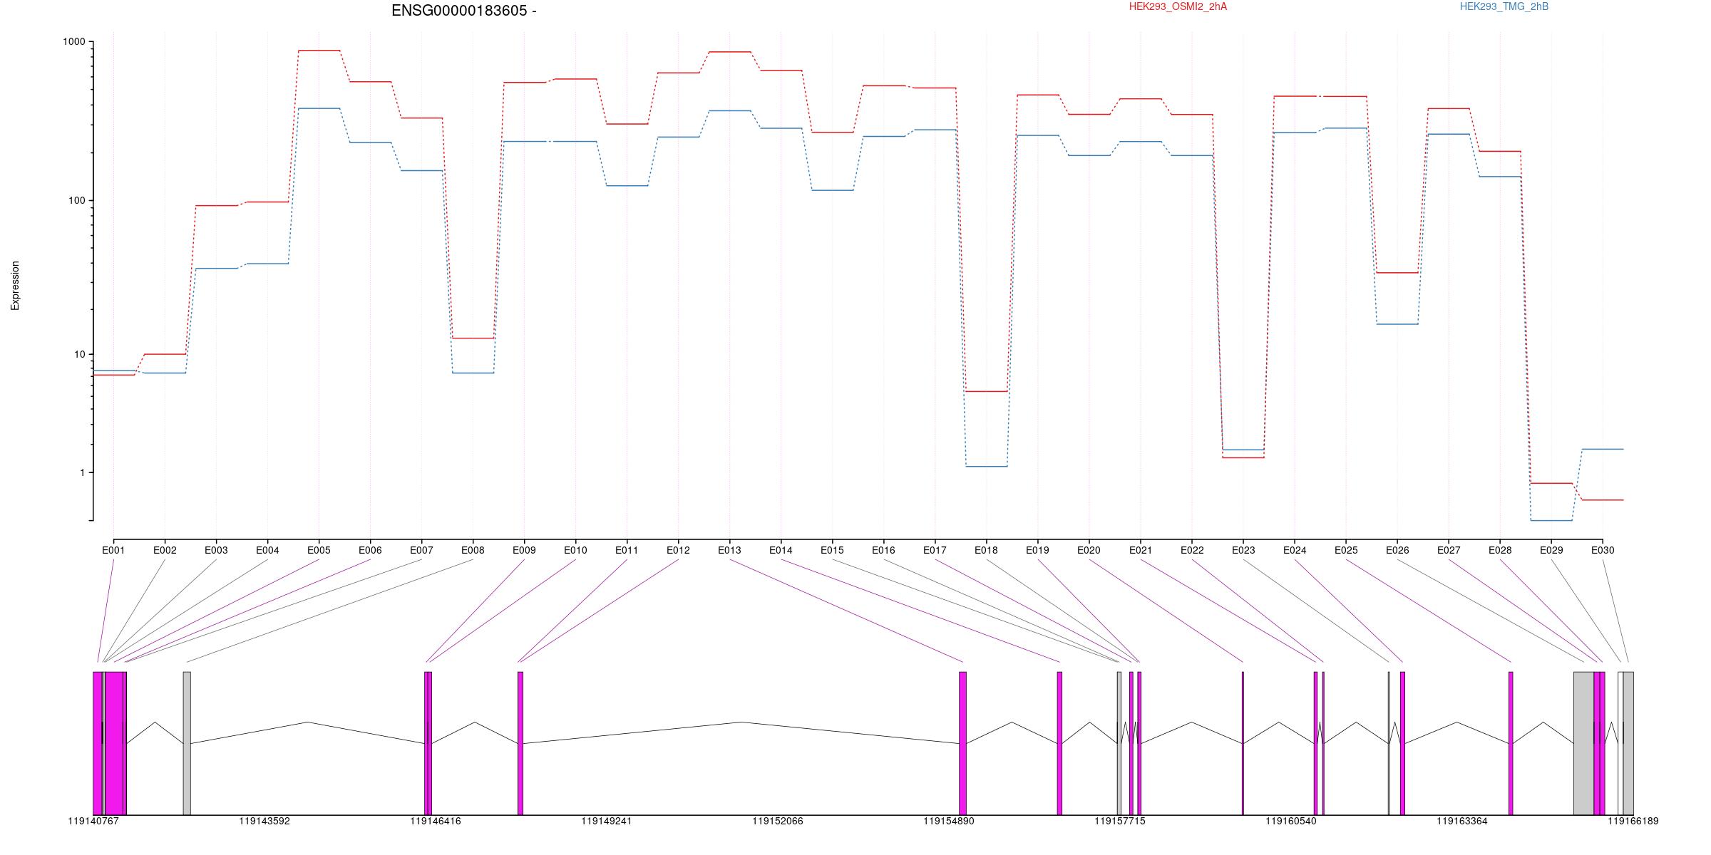The image size is (1711, 855).
Task: Select the HEK293_TMG_2hB legend label
Action: 1504,6
